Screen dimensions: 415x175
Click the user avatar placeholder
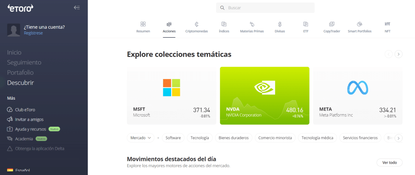point(13,30)
